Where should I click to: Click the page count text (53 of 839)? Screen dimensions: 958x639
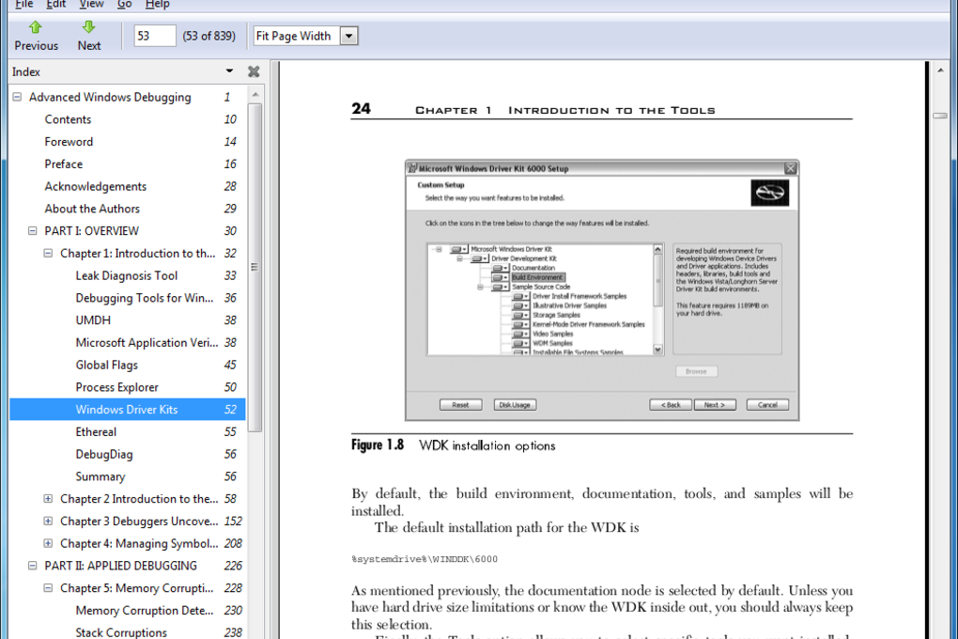tap(209, 36)
